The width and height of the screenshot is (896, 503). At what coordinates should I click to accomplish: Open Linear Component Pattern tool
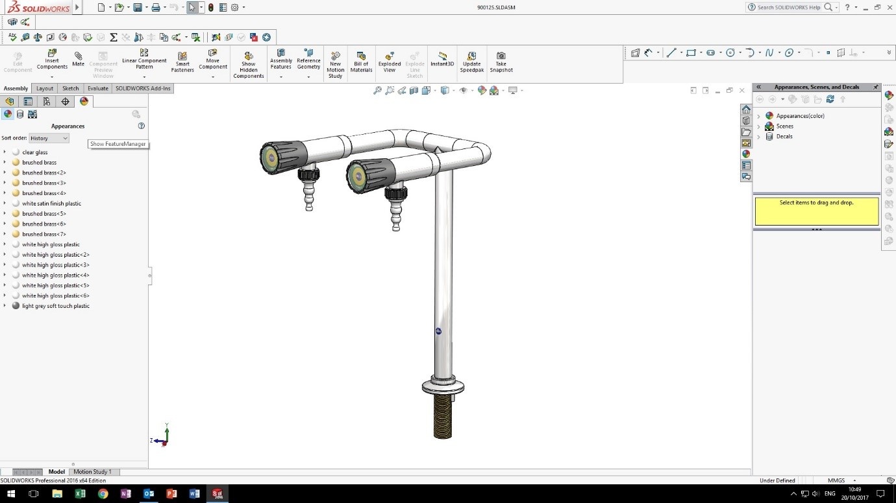tap(144, 59)
